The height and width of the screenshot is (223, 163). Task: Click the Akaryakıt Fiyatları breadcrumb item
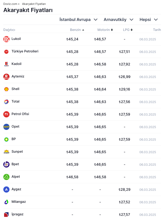click(34, 4)
